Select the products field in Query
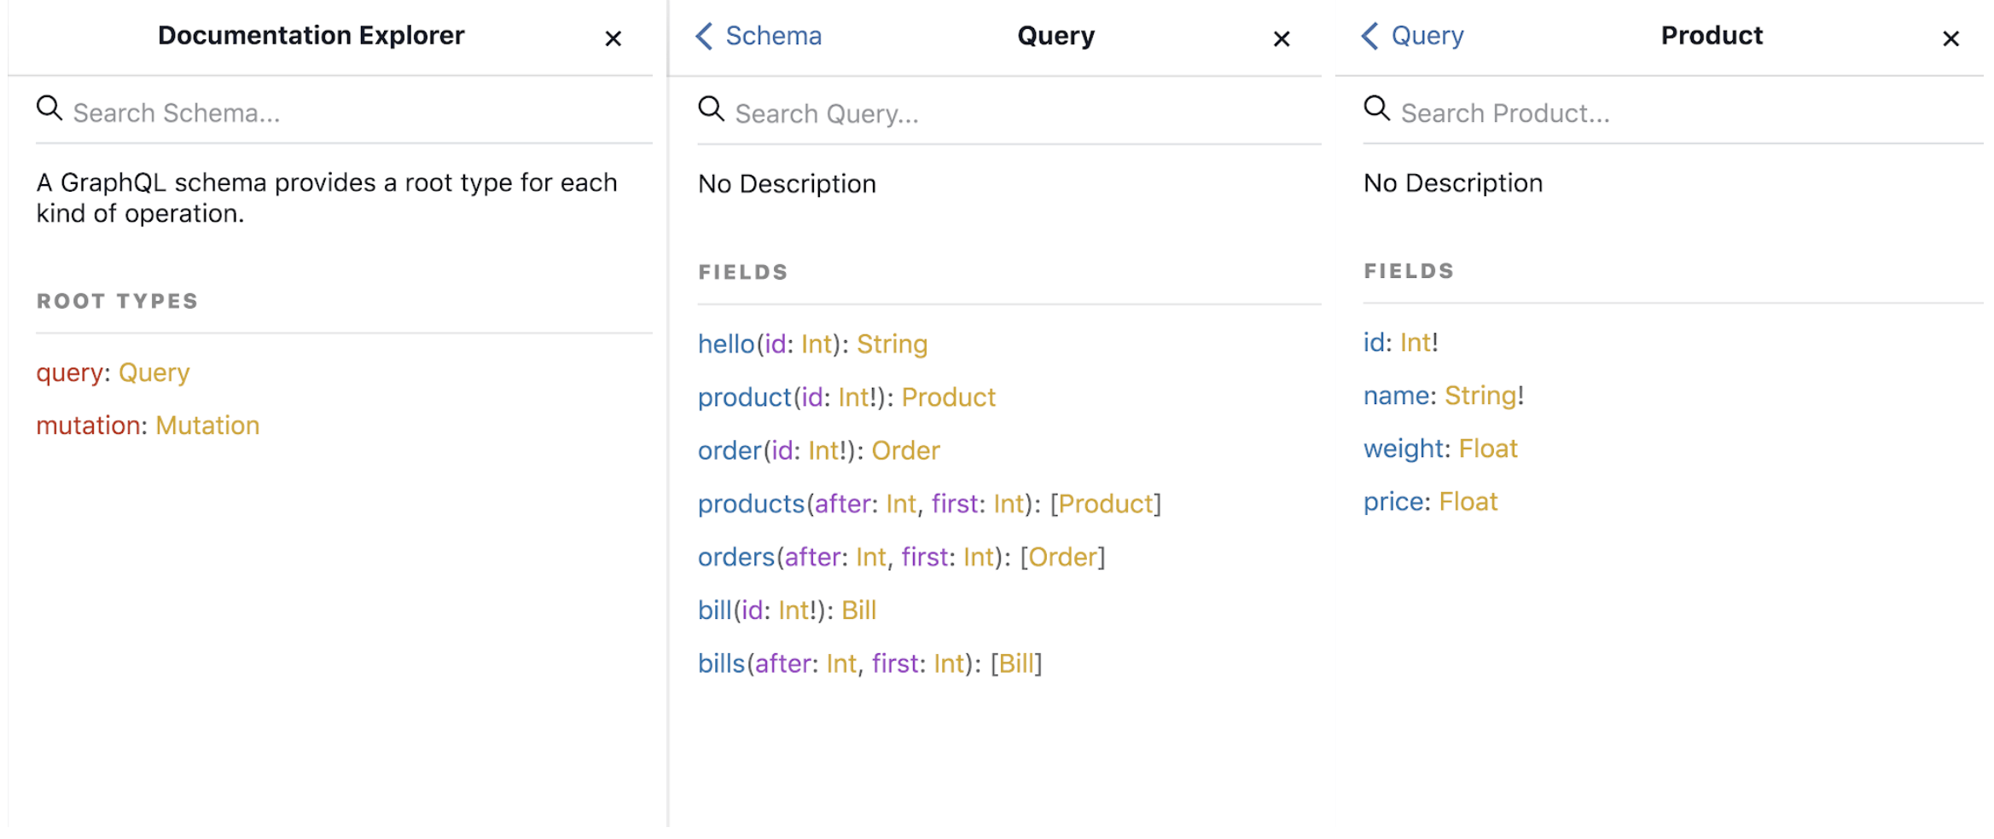The image size is (1994, 839). (x=751, y=504)
